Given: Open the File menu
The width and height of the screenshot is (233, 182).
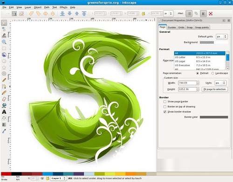Looking at the screenshot, I should [4, 7].
